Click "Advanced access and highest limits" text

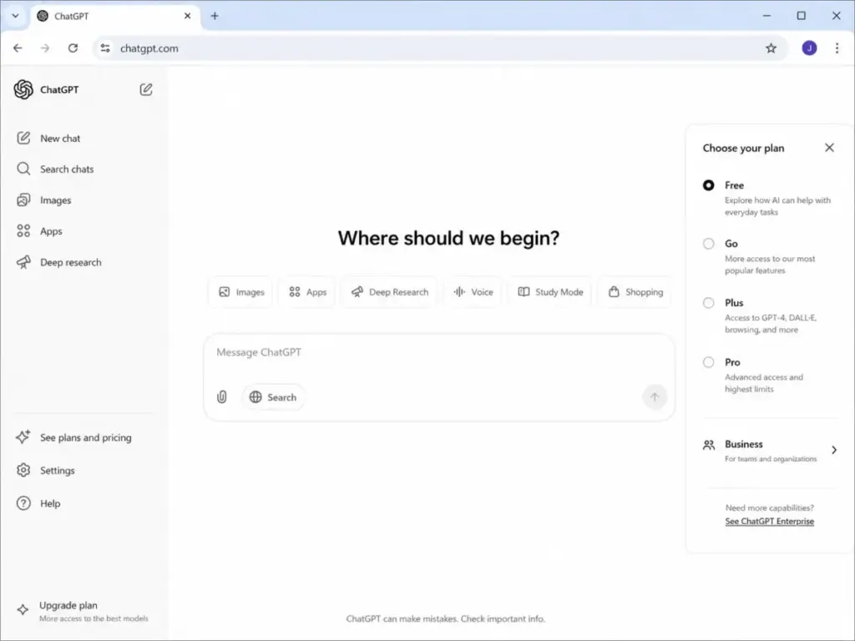pyautogui.click(x=763, y=383)
